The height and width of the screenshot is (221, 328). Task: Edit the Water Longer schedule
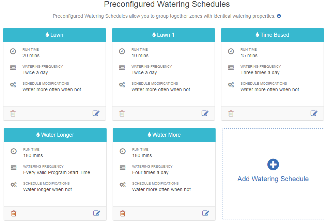click(97, 213)
